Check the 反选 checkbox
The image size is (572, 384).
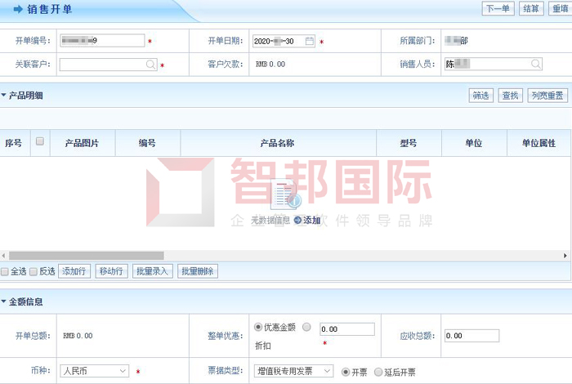[34, 272]
